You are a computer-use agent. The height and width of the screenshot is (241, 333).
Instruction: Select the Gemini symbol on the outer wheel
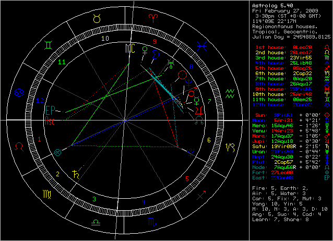49,46
